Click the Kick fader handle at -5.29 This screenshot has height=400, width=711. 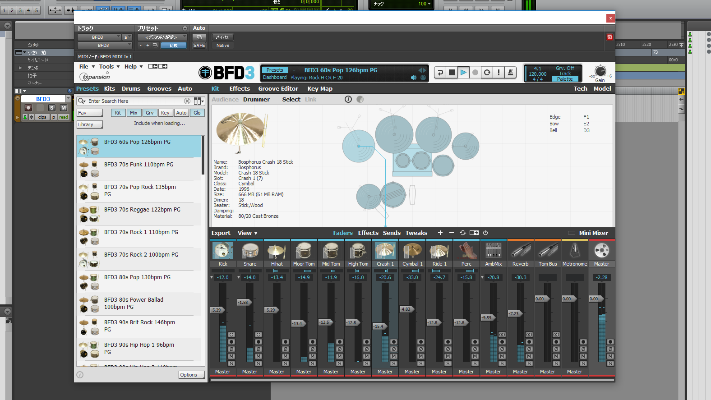(x=217, y=310)
